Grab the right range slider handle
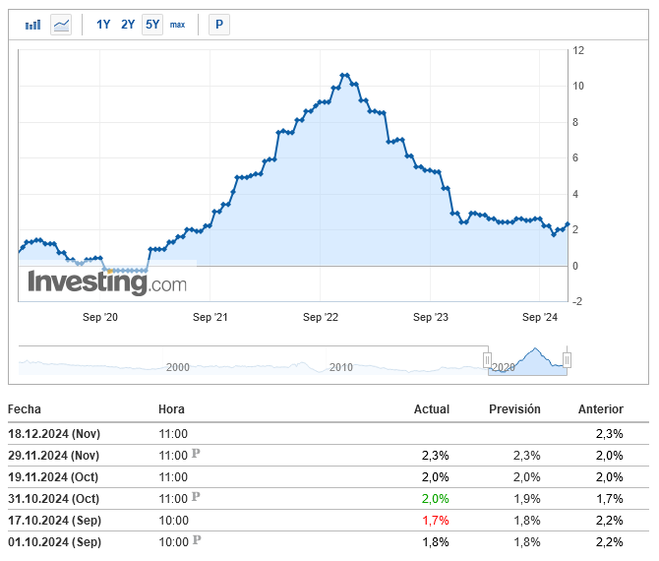This screenshot has height=561, width=659. coord(567,360)
